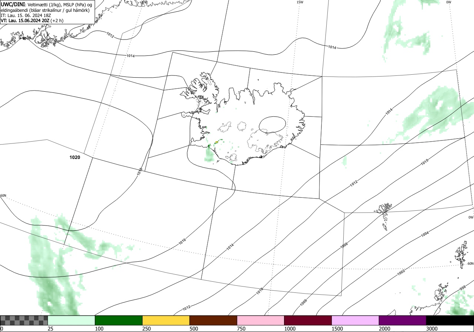The height and width of the screenshot is (332, 474).
Task: Click the 15W longitude label
Action: point(300,2)
